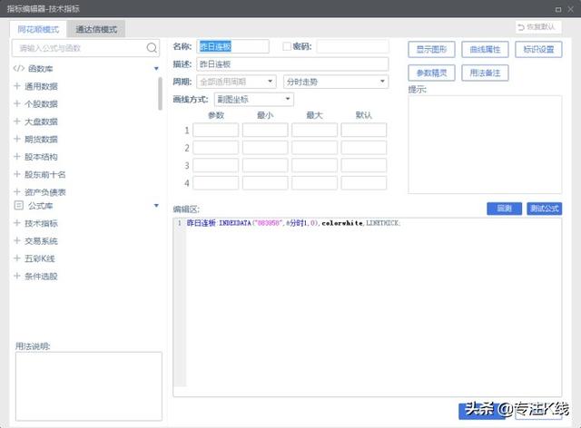The image size is (581, 428).
Task: Click the 恢复默认 undo arrow icon
Action: click(x=521, y=27)
